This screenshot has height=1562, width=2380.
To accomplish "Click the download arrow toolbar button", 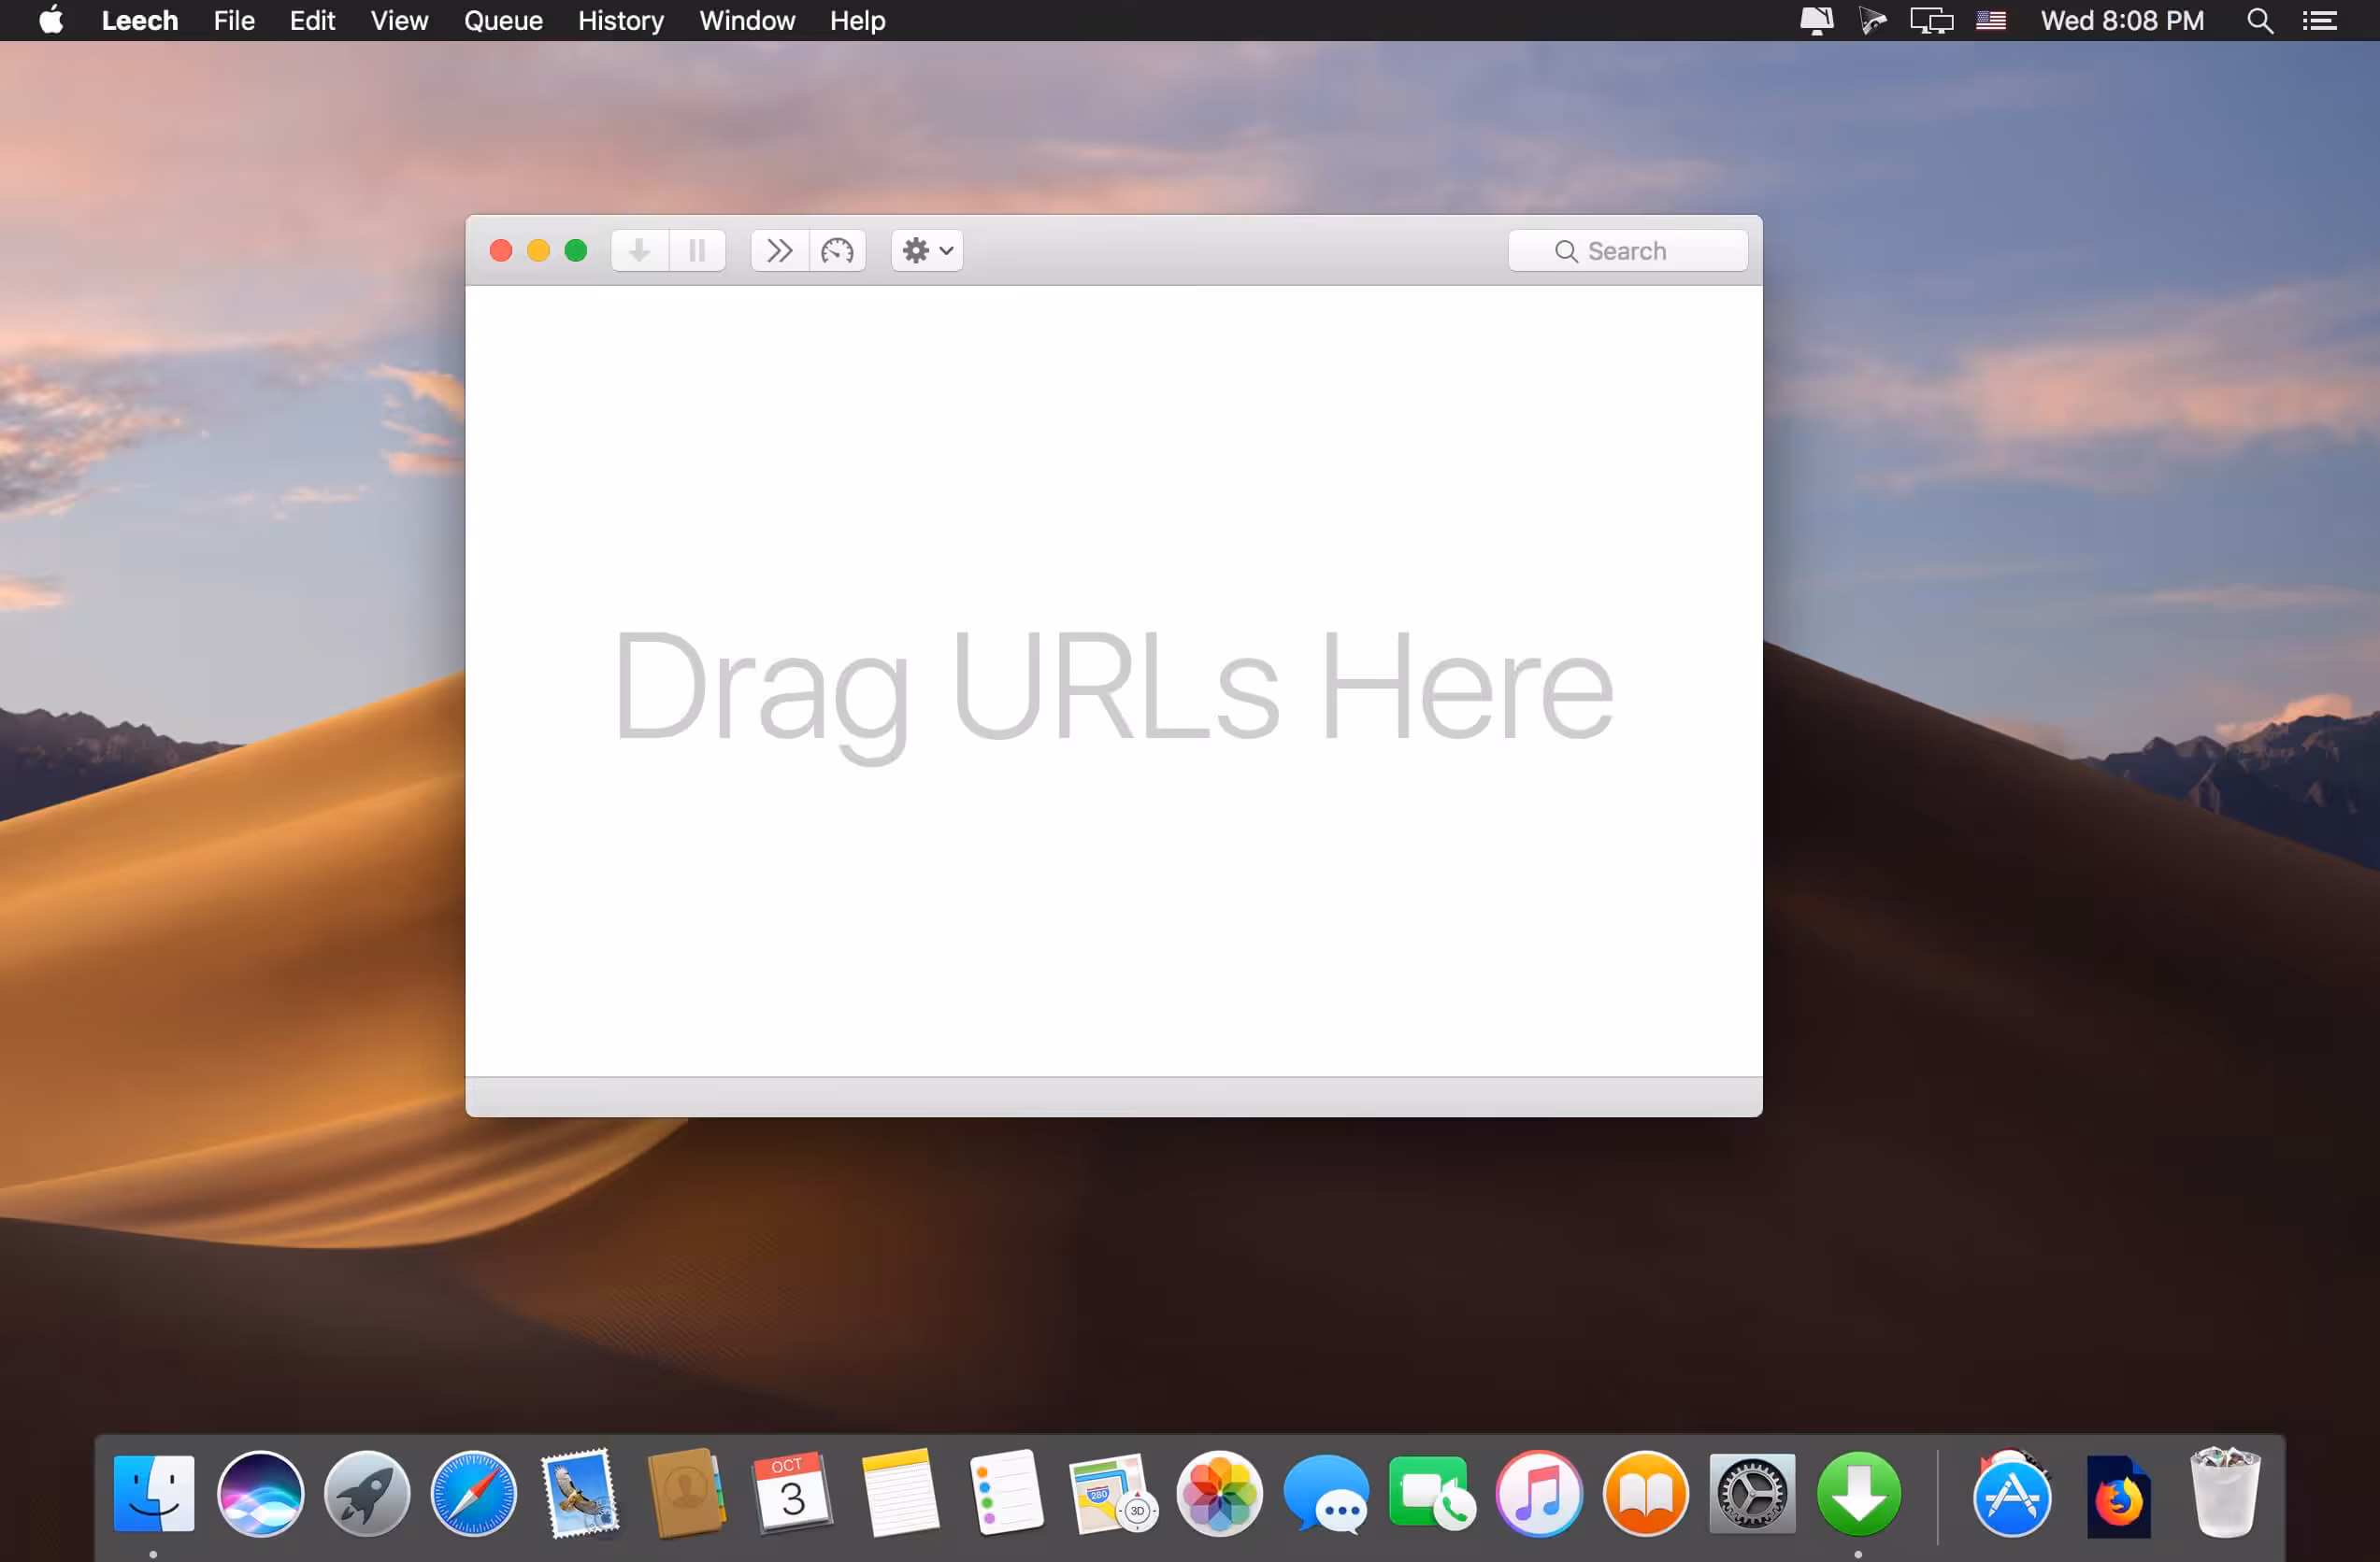I will coord(639,249).
